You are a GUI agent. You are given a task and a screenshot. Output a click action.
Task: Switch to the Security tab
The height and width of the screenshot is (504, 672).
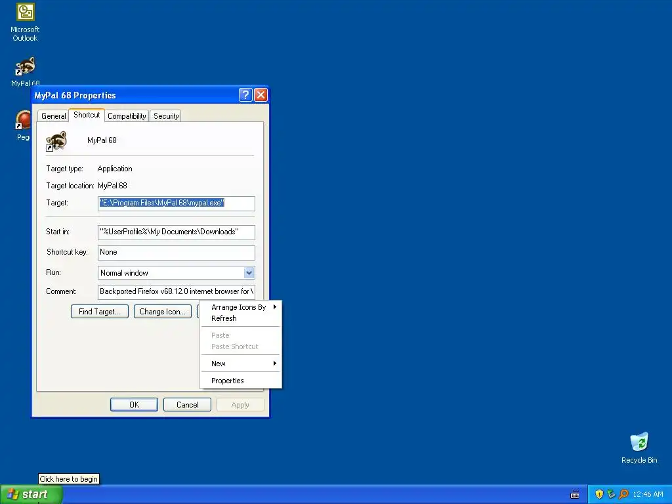pyautogui.click(x=166, y=115)
